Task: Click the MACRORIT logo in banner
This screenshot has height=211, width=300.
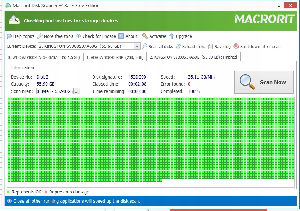Action: coord(265,19)
